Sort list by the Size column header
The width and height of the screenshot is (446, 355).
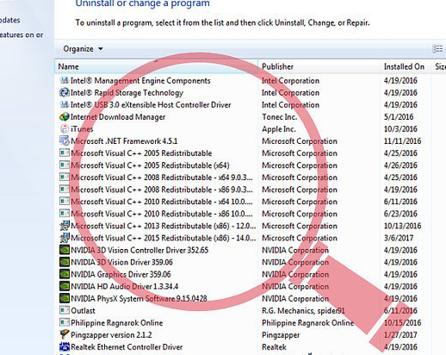[440, 66]
